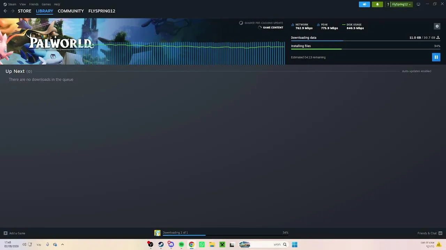Open WhatsApp from the taskbar
Image resolution: width=446 pixels, height=250 pixels.
[x=202, y=244]
